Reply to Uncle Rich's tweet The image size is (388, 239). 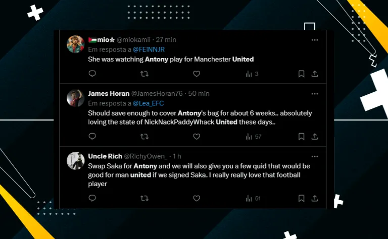click(x=92, y=198)
